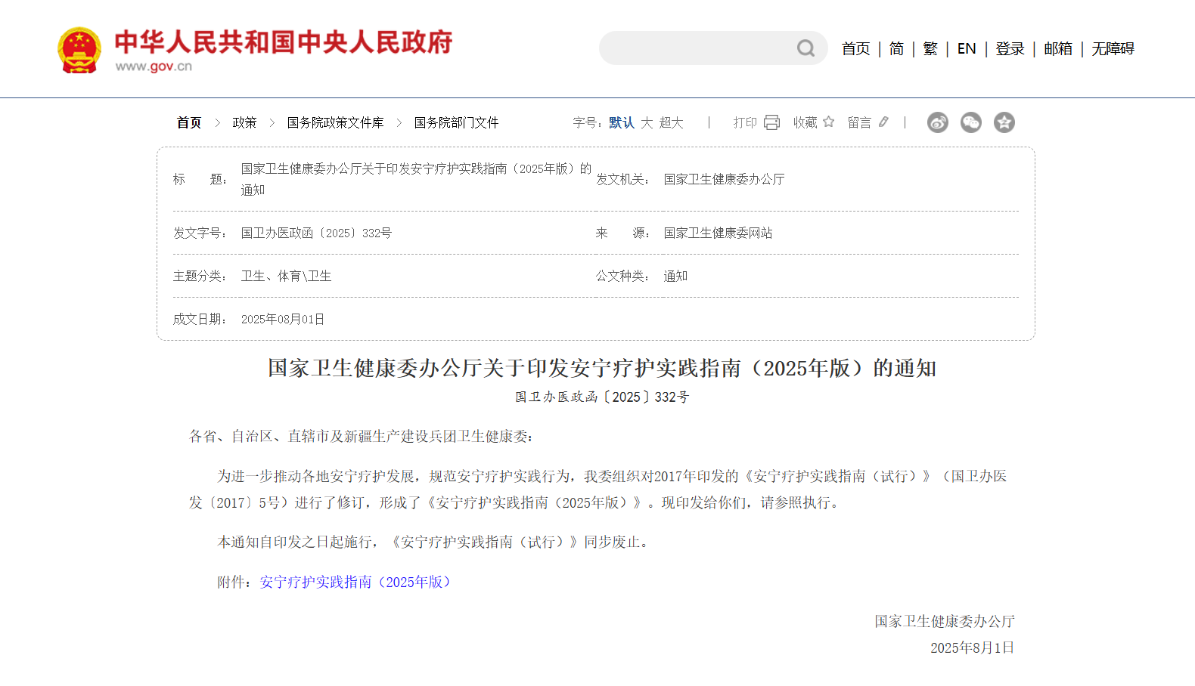Click the source 国家卫生健康委网站
This screenshot has width=1195, height=686.
tap(718, 233)
